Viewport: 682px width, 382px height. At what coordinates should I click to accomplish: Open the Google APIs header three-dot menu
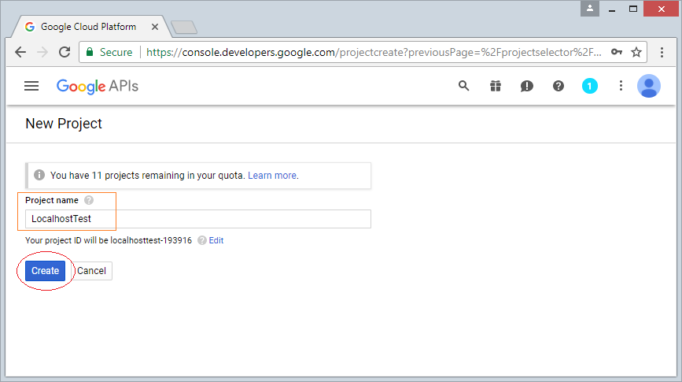[x=621, y=86]
